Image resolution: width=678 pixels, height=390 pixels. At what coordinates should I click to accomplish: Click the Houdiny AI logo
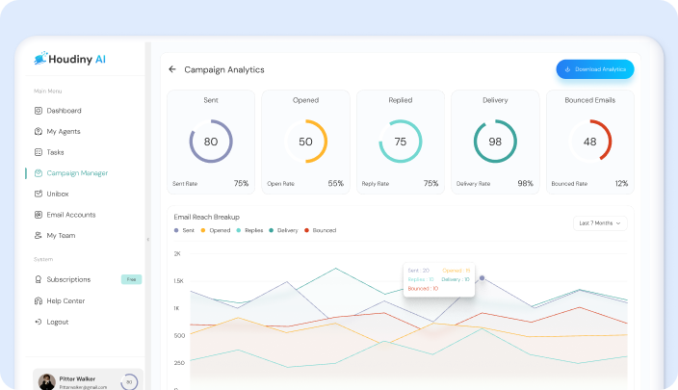tap(74, 59)
